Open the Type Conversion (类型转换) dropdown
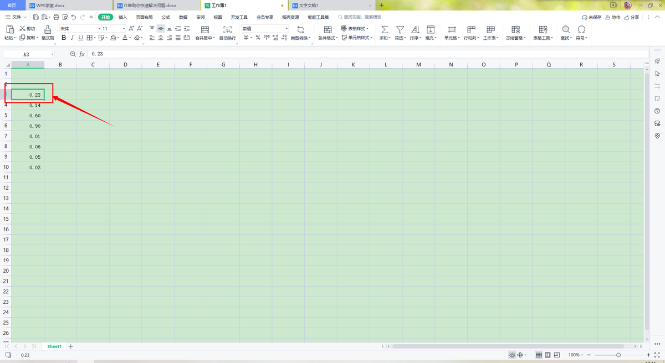665x363 pixels. click(x=301, y=33)
